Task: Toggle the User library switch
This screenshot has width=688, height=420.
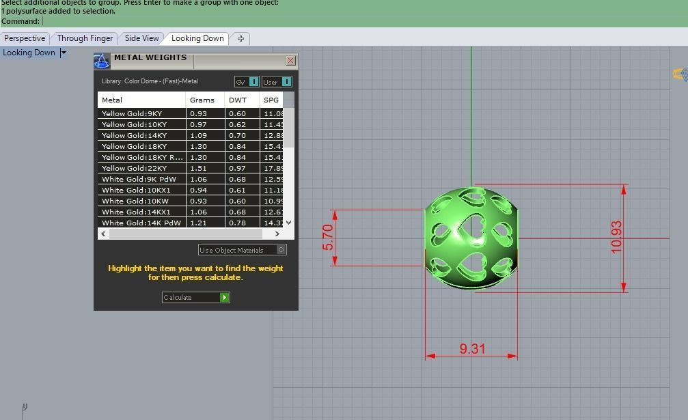Action: [277, 82]
